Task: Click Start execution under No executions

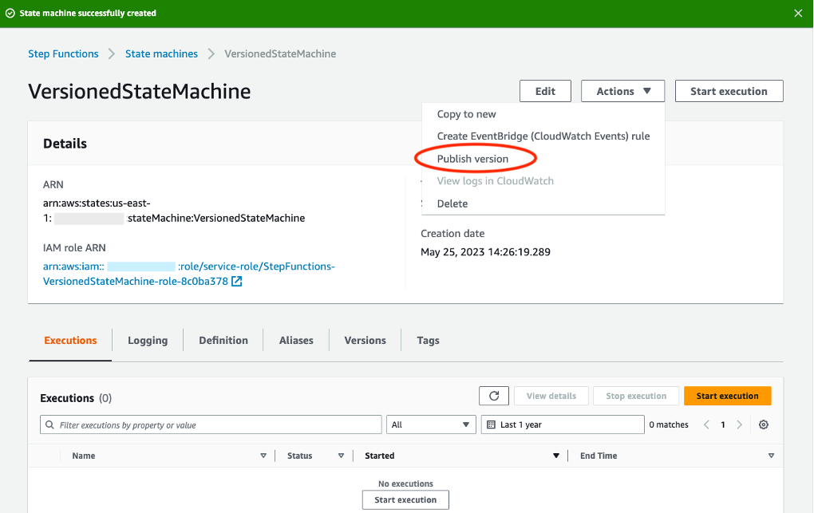Action: click(x=405, y=500)
